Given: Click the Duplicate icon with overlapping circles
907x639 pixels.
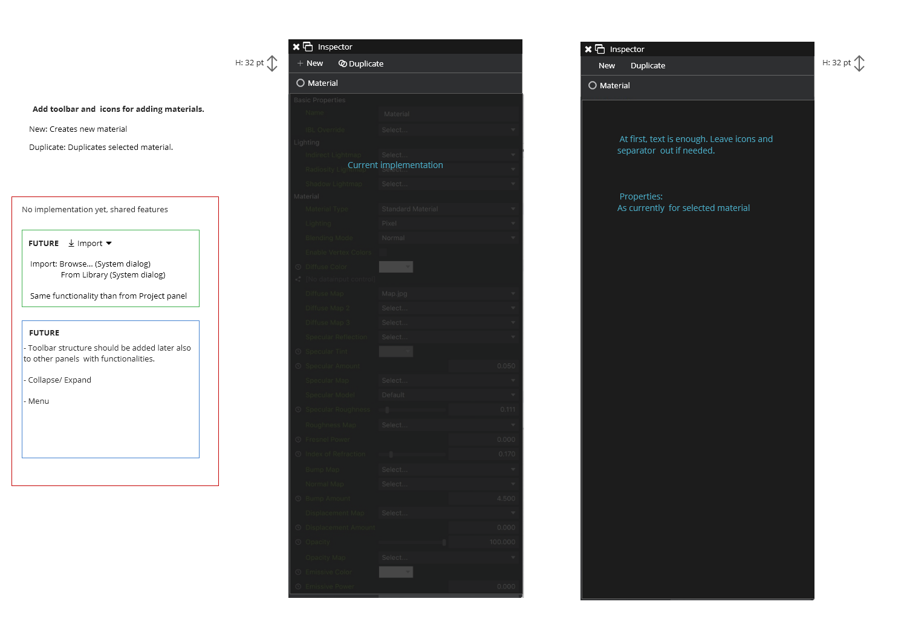Looking at the screenshot, I should click(342, 63).
